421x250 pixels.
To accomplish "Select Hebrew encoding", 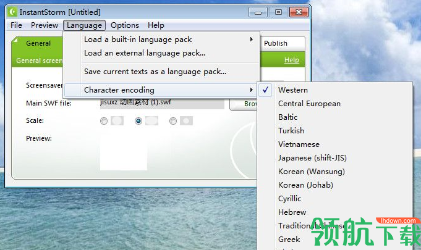I will pos(334,212).
